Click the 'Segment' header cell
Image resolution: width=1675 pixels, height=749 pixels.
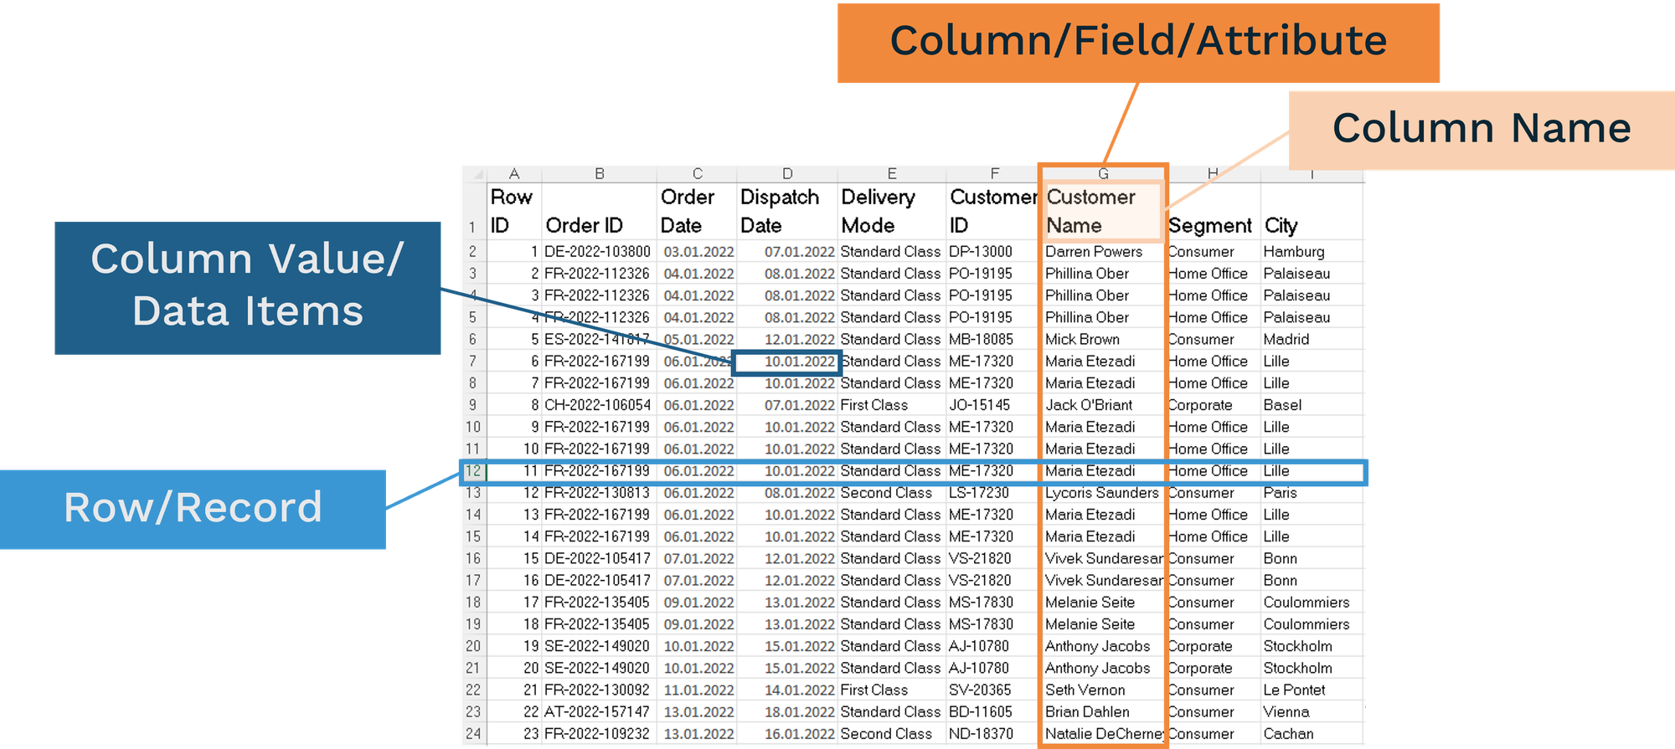pyautogui.click(x=1213, y=212)
